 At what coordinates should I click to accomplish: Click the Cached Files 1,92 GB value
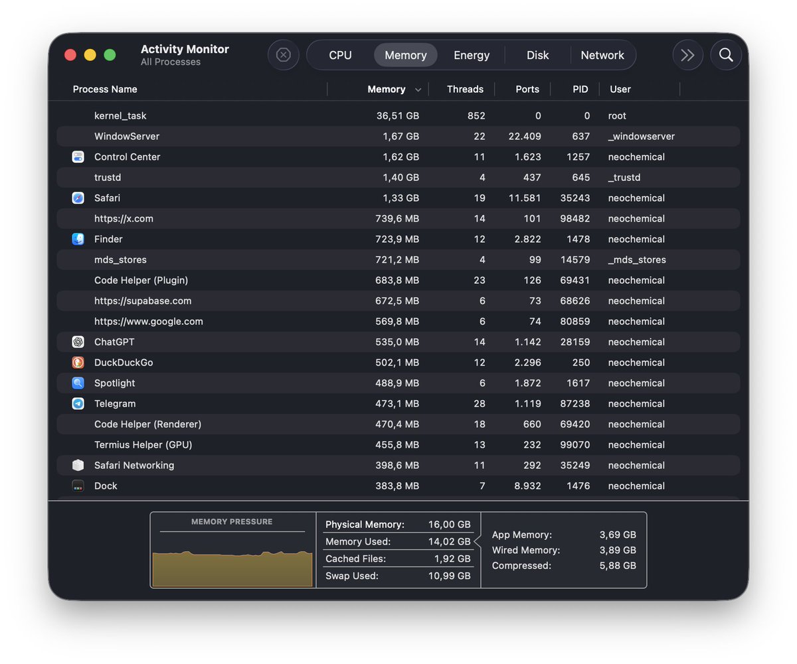452,559
